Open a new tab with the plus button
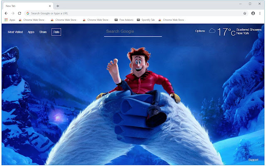Viewport: 266px width, 166px height. 58,6
